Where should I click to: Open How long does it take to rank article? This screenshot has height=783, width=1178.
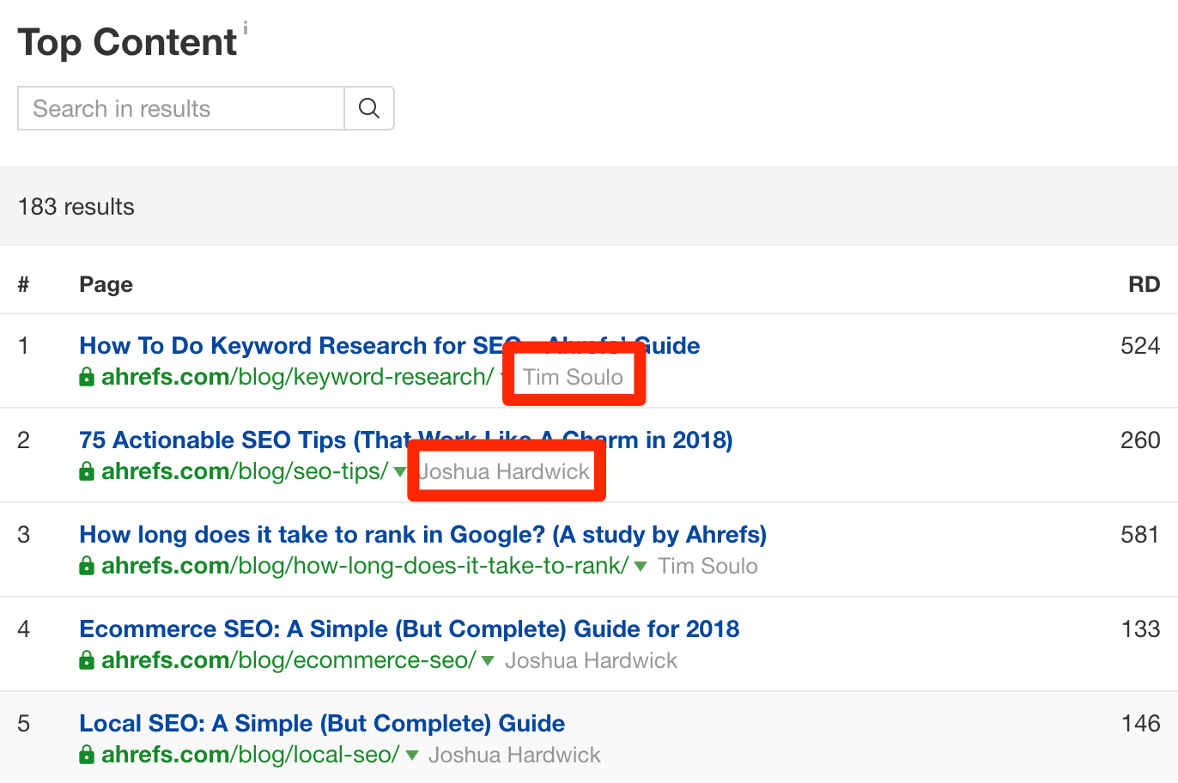[422, 535]
